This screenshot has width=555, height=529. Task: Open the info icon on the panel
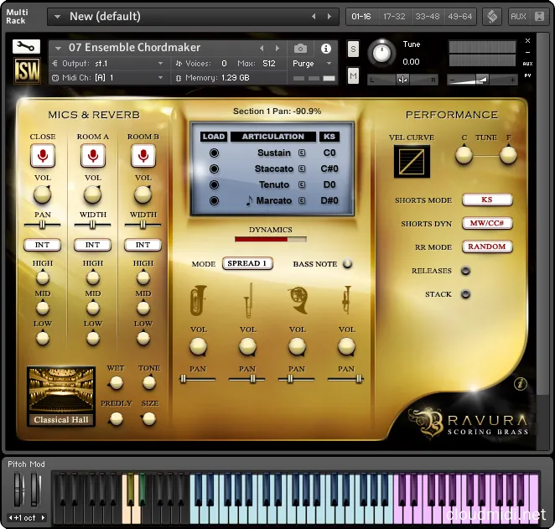(x=521, y=384)
